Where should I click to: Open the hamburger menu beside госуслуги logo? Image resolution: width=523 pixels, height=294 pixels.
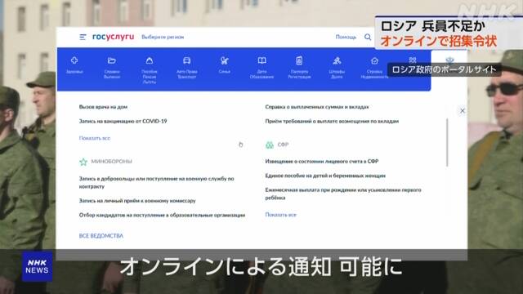pos(83,37)
